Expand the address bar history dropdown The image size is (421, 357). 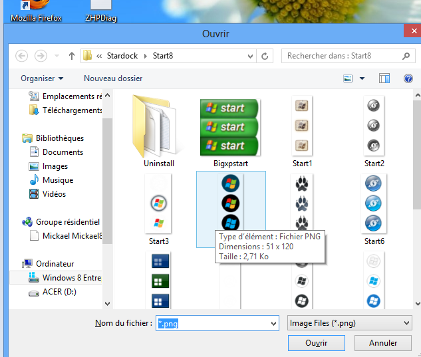[250, 56]
